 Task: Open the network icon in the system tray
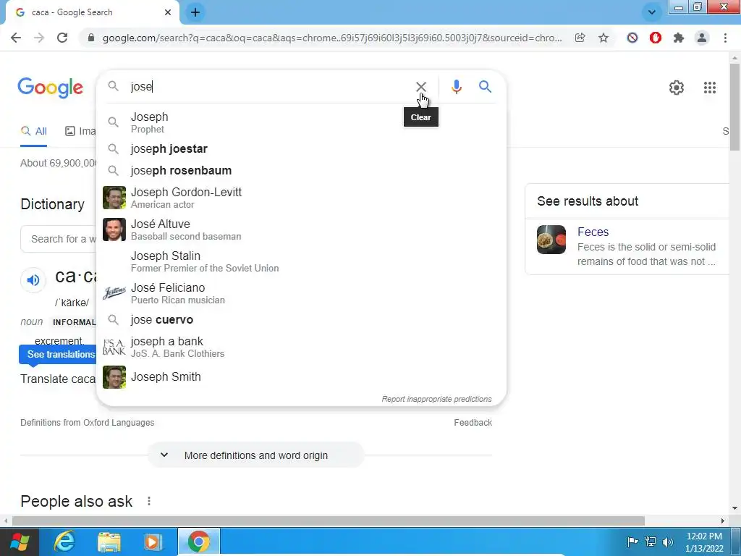tap(651, 542)
